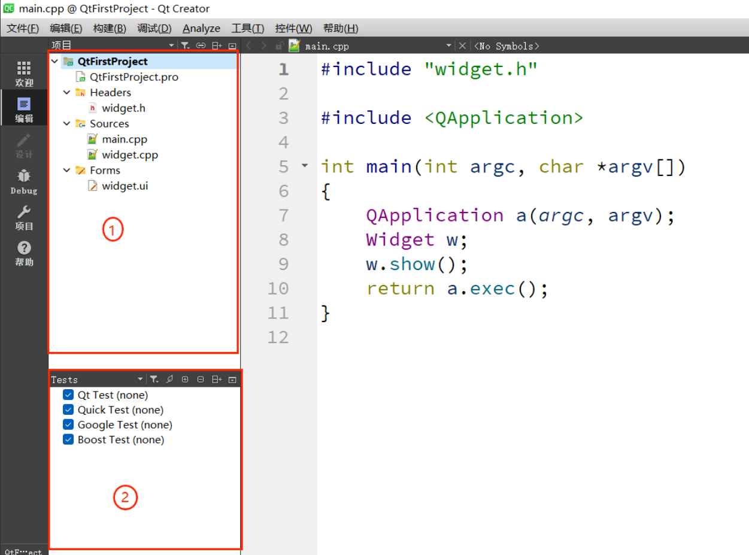
Task: Open the main.cpp open-documents dropdown arrow
Action: (449, 46)
